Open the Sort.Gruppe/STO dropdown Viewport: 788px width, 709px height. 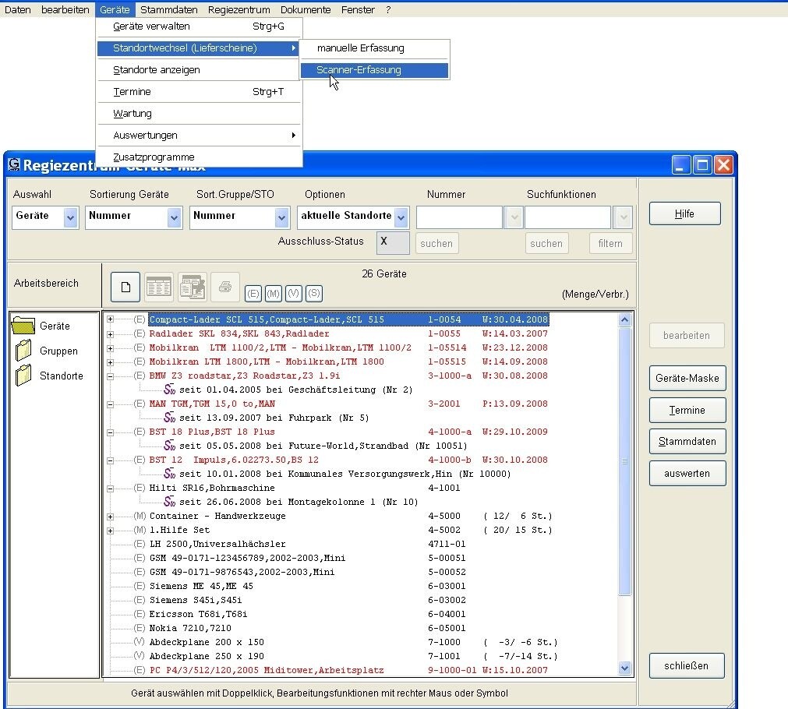(x=281, y=217)
